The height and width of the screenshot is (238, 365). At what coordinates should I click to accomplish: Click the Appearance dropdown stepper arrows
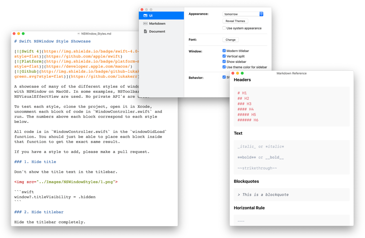[x=261, y=14]
